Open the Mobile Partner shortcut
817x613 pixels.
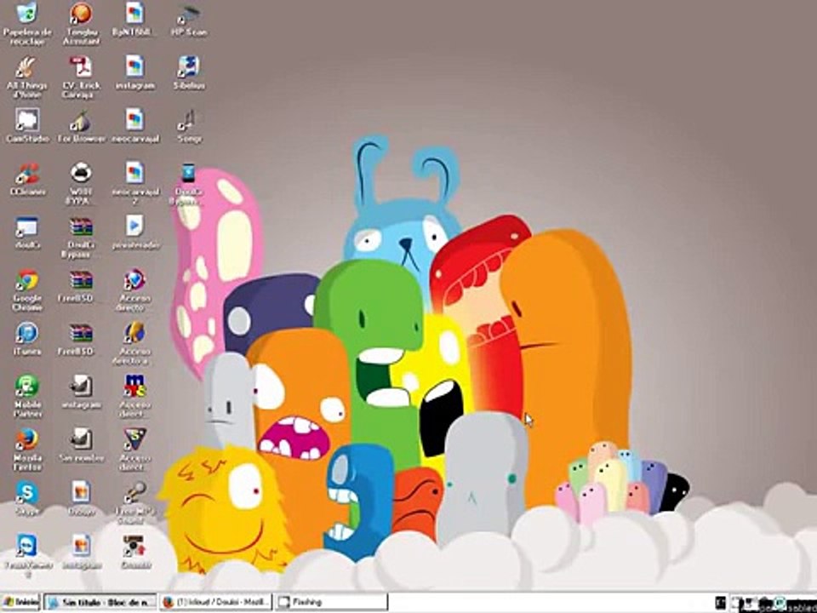27,397
